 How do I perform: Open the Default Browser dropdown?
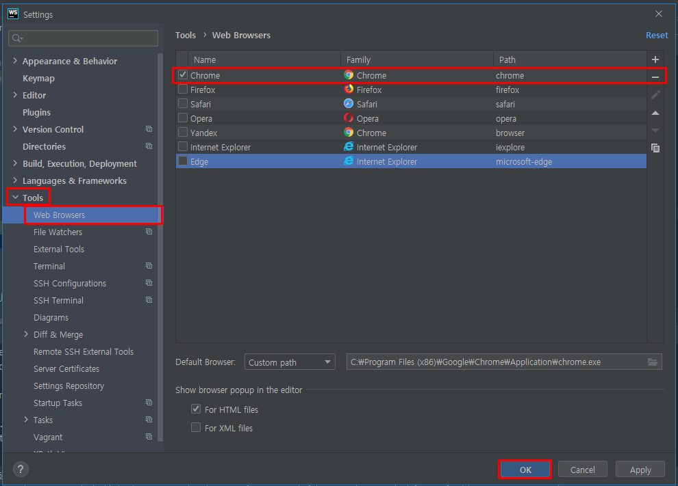point(290,362)
